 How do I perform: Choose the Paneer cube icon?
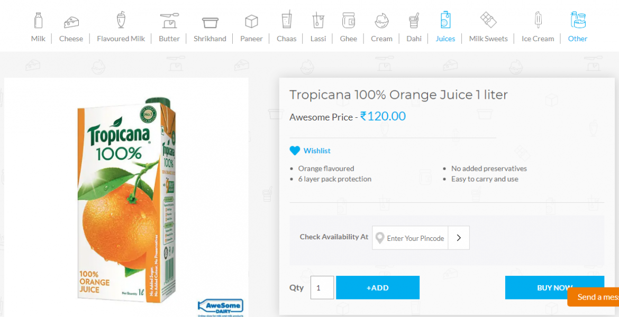click(x=251, y=22)
